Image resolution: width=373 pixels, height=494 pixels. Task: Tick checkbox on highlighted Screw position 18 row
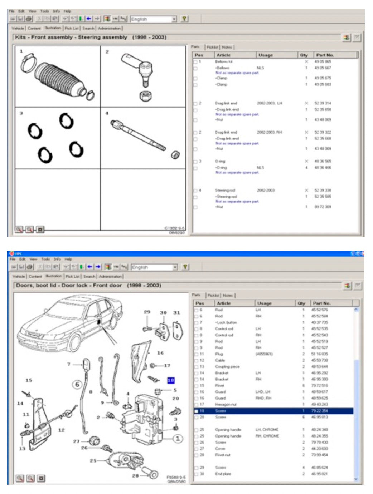point(196,411)
